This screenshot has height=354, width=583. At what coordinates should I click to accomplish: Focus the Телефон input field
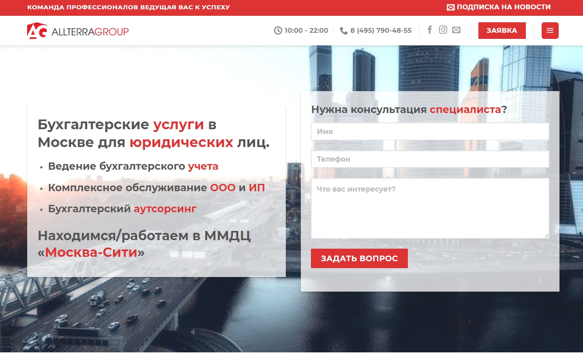click(x=430, y=159)
